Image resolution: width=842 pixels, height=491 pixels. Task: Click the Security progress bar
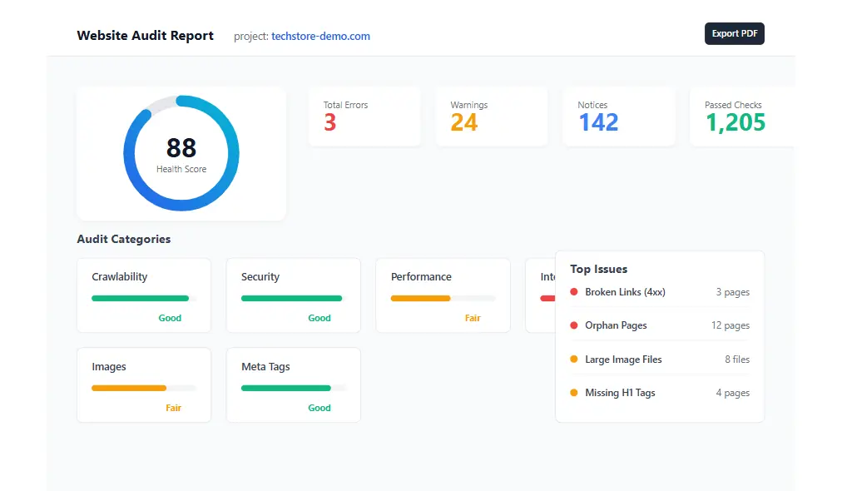click(x=293, y=298)
